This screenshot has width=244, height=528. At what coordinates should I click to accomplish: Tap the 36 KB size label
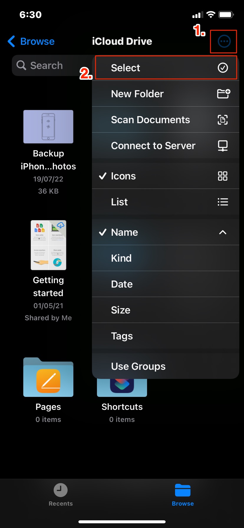point(48,191)
